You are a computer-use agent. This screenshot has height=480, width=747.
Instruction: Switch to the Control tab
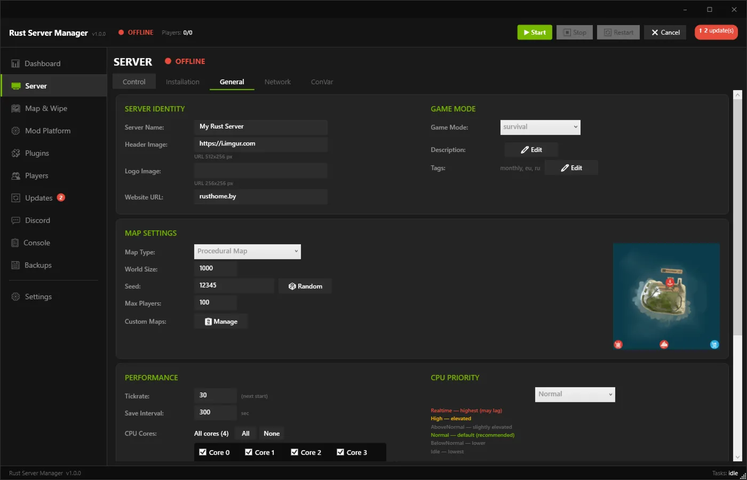[134, 82]
